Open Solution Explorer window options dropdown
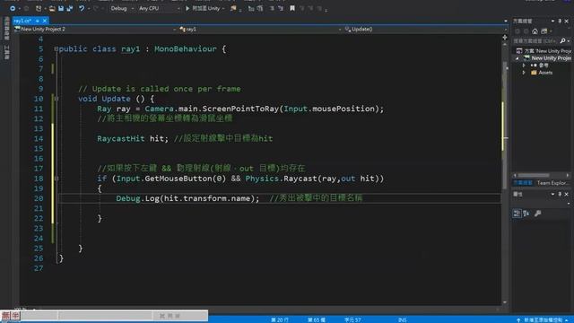 click(552, 22)
